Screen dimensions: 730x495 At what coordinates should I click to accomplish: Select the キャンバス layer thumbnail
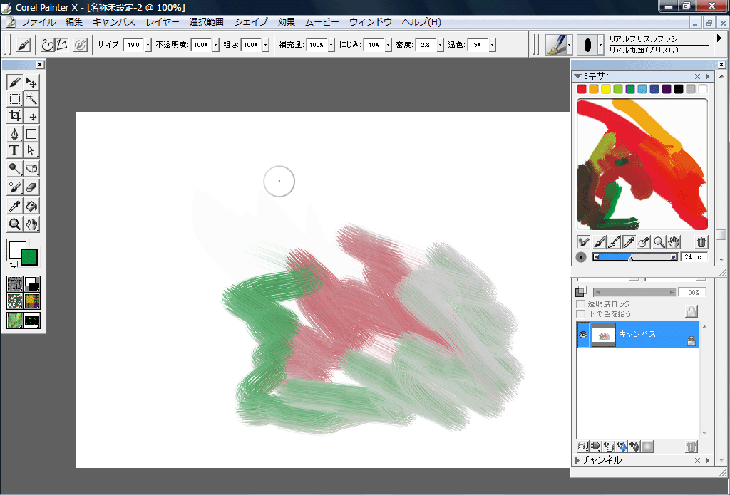pyautogui.click(x=603, y=335)
